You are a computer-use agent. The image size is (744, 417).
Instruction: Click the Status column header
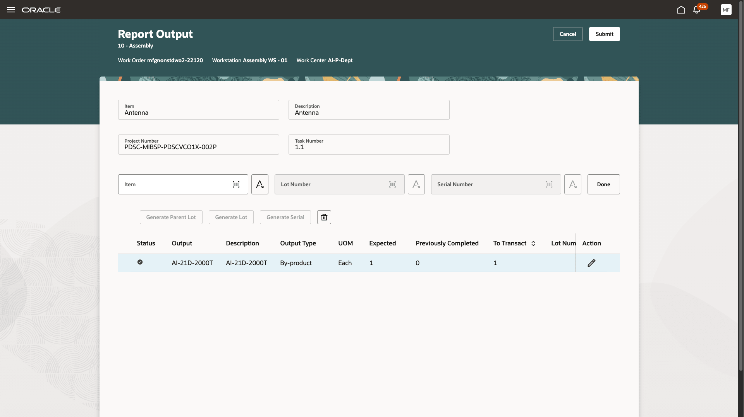146,243
